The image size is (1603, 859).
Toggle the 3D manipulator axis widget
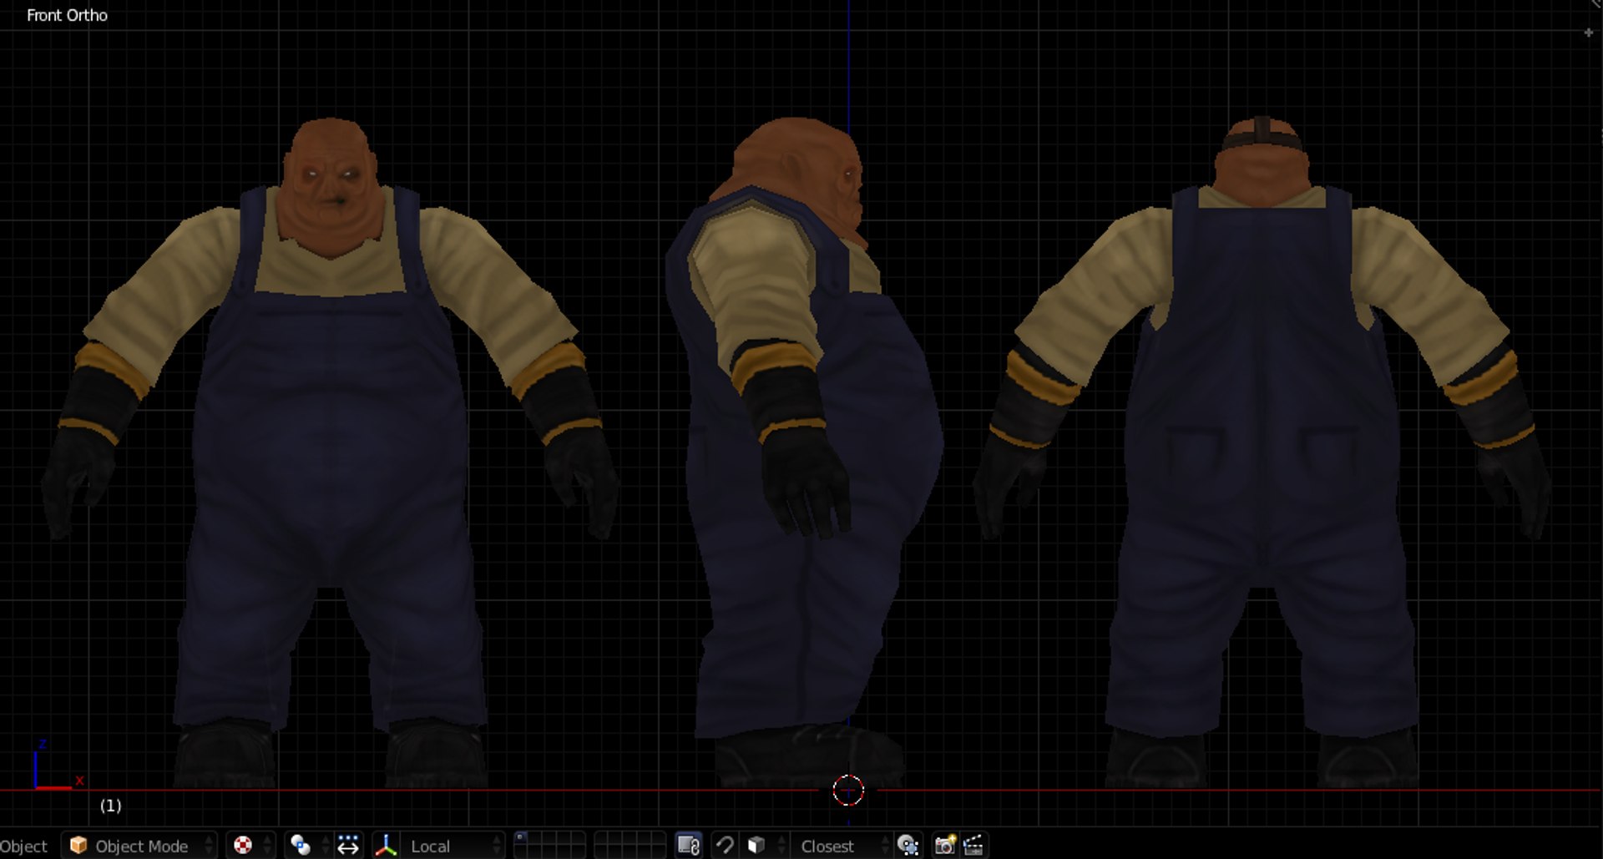click(385, 846)
